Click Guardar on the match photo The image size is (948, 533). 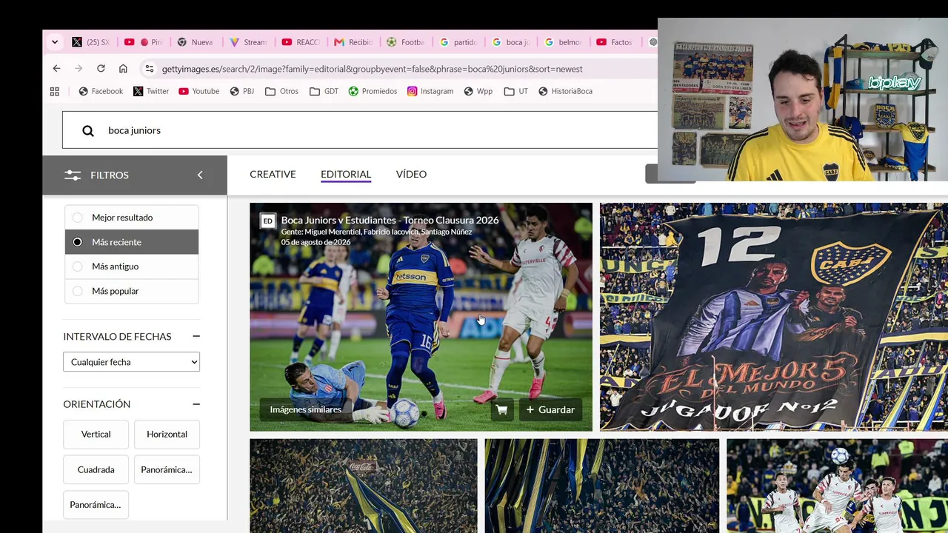tap(550, 409)
